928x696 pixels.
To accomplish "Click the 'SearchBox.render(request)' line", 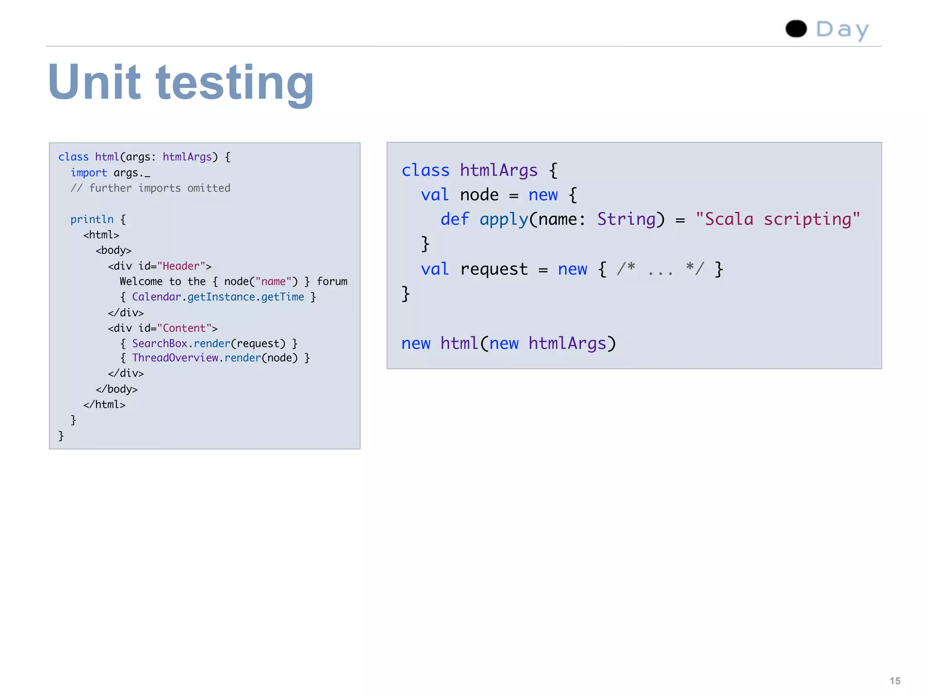I will tap(208, 343).
